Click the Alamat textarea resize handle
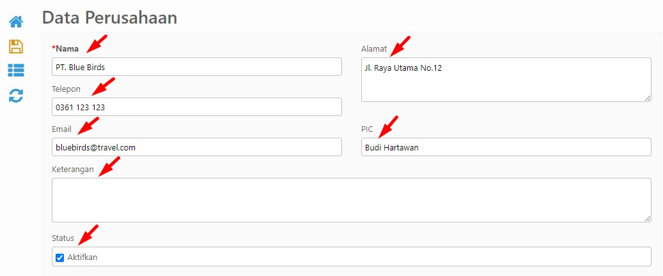The height and width of the screenshot is (276, 663). tap(648, 98)
